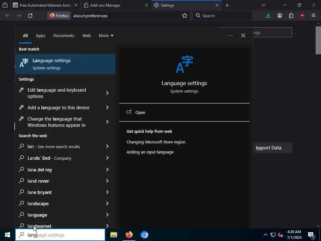The image size is (321, 241).
Task: Select the Web search filter
Action: tap(87, 36)
